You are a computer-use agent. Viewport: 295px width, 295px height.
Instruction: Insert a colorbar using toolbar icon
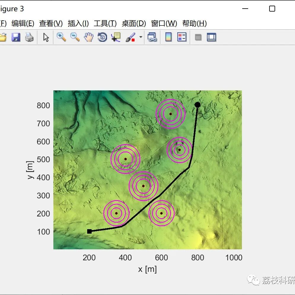pos(168,37)
